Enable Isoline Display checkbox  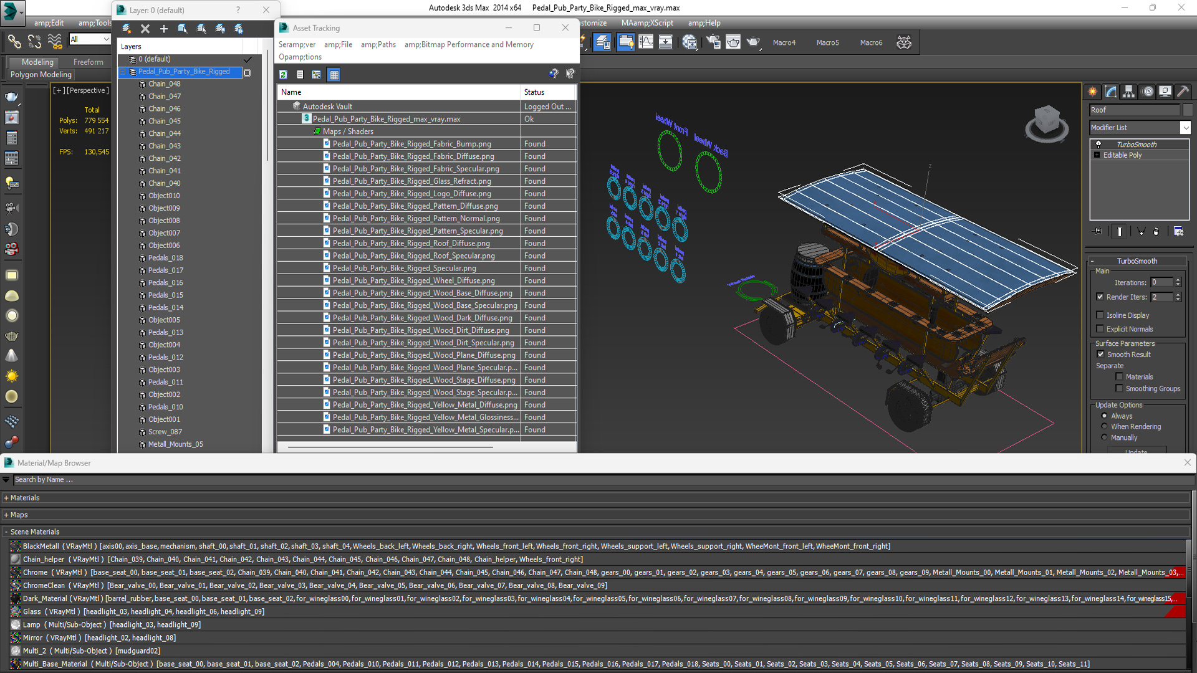click(1100, 315)
